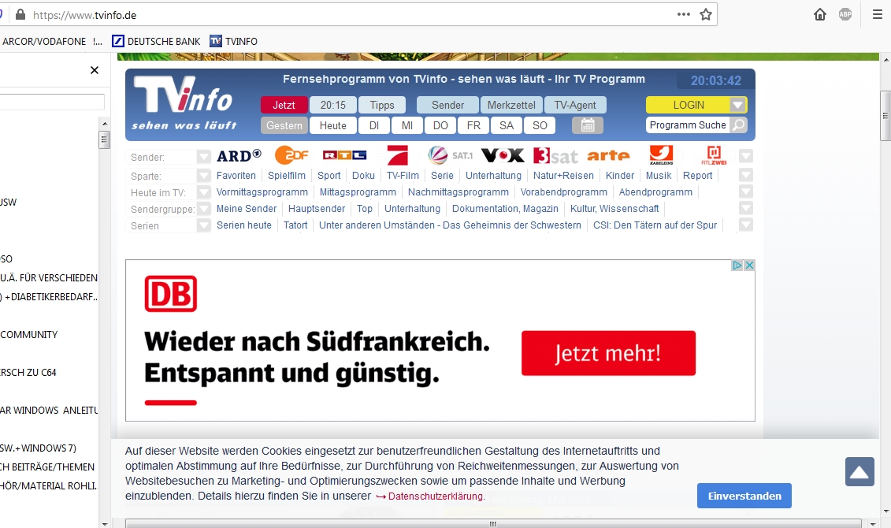Expand more channels arrow right of RTL Zwei
Image resolution: width=891 pixels, height=528 pixels.
[746, 156]
